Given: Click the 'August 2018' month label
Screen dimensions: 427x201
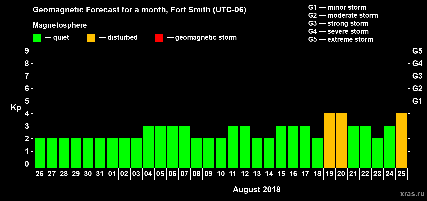Looking at the screenshot, I should (x=256, y=189).
